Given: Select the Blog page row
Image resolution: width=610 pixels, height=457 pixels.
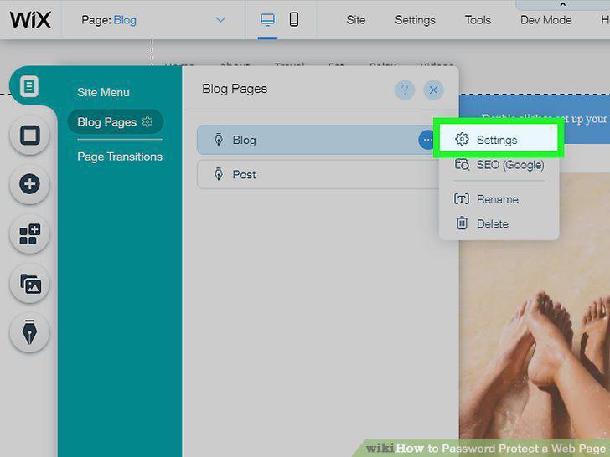Looking at the screenshot, I should click(317, 140).
